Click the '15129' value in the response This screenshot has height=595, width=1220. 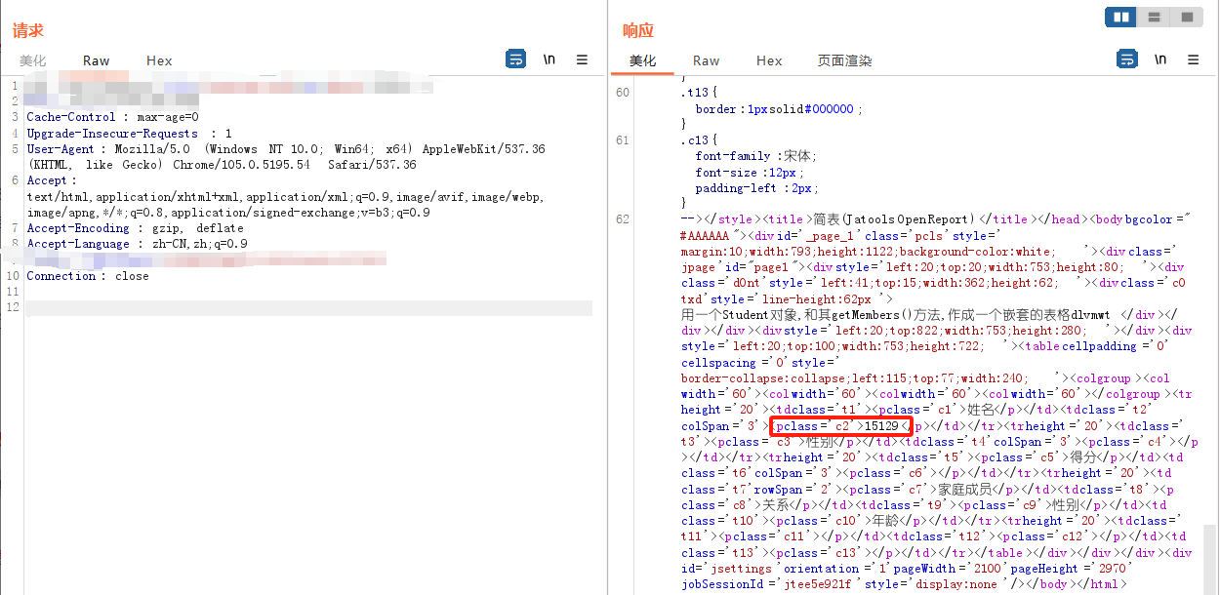(x=882, y=426)
